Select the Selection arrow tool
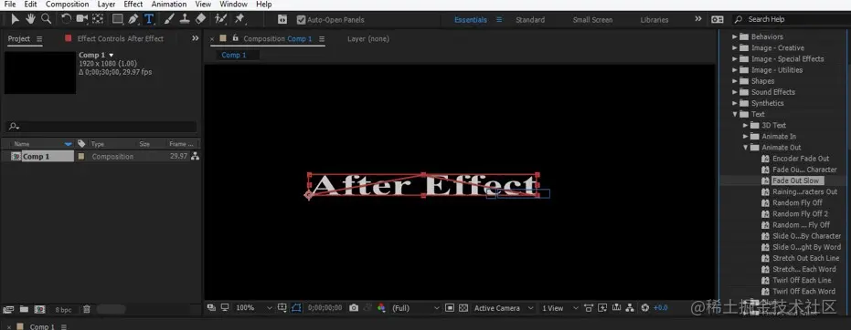The width and height of the screenshot is (851, 330). click(16, 19)
